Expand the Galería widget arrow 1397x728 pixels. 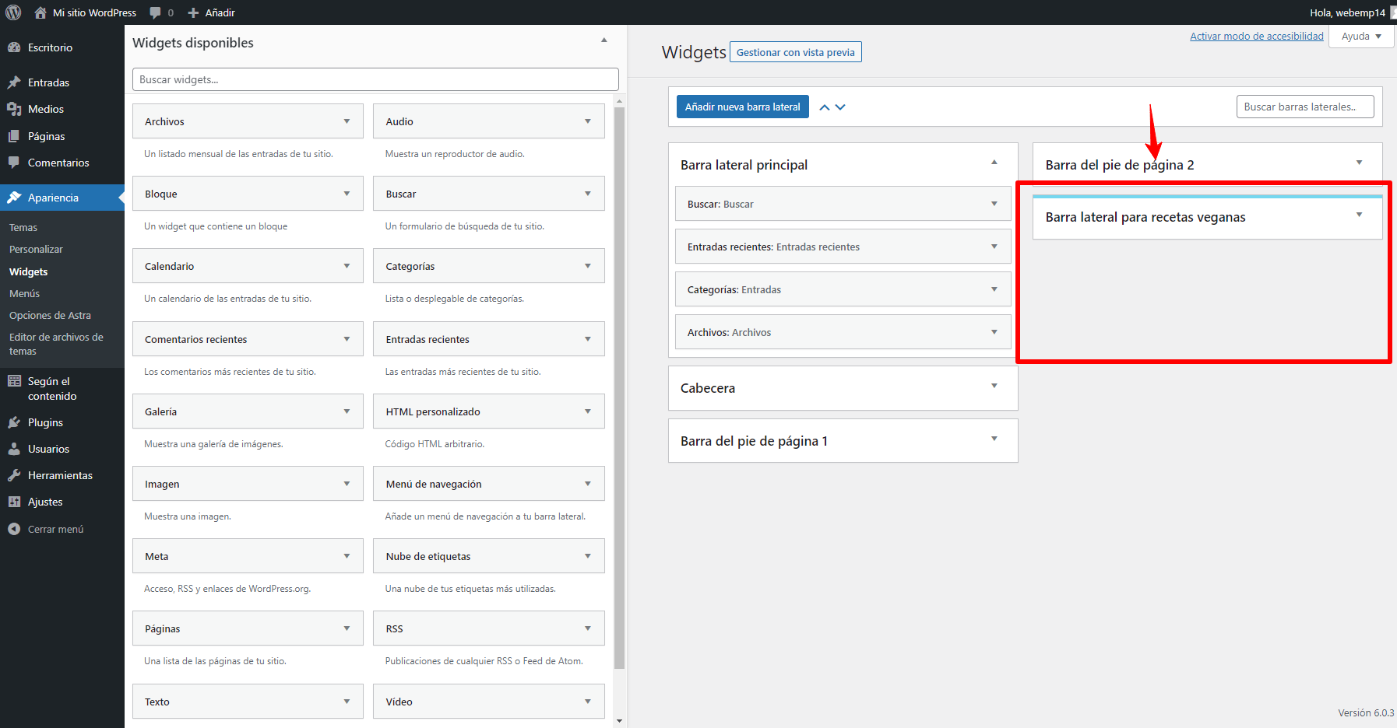coord(347,411)
